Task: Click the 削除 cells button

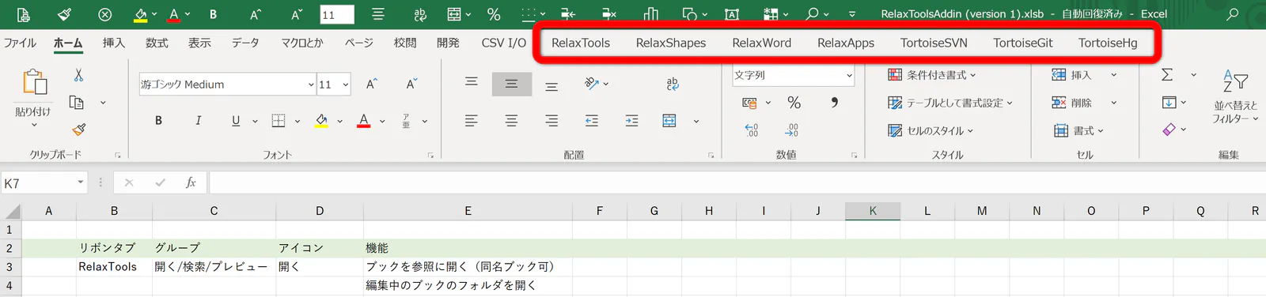Action: coord(1072,103)
